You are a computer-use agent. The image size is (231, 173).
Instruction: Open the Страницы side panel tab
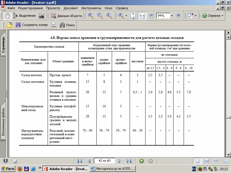pos(3,44)
